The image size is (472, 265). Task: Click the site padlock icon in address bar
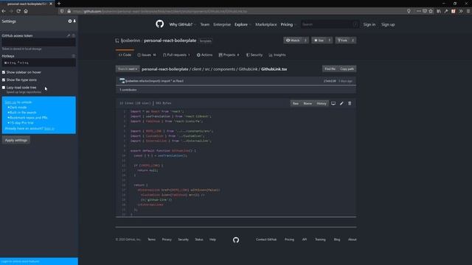(x=69, y=11)
